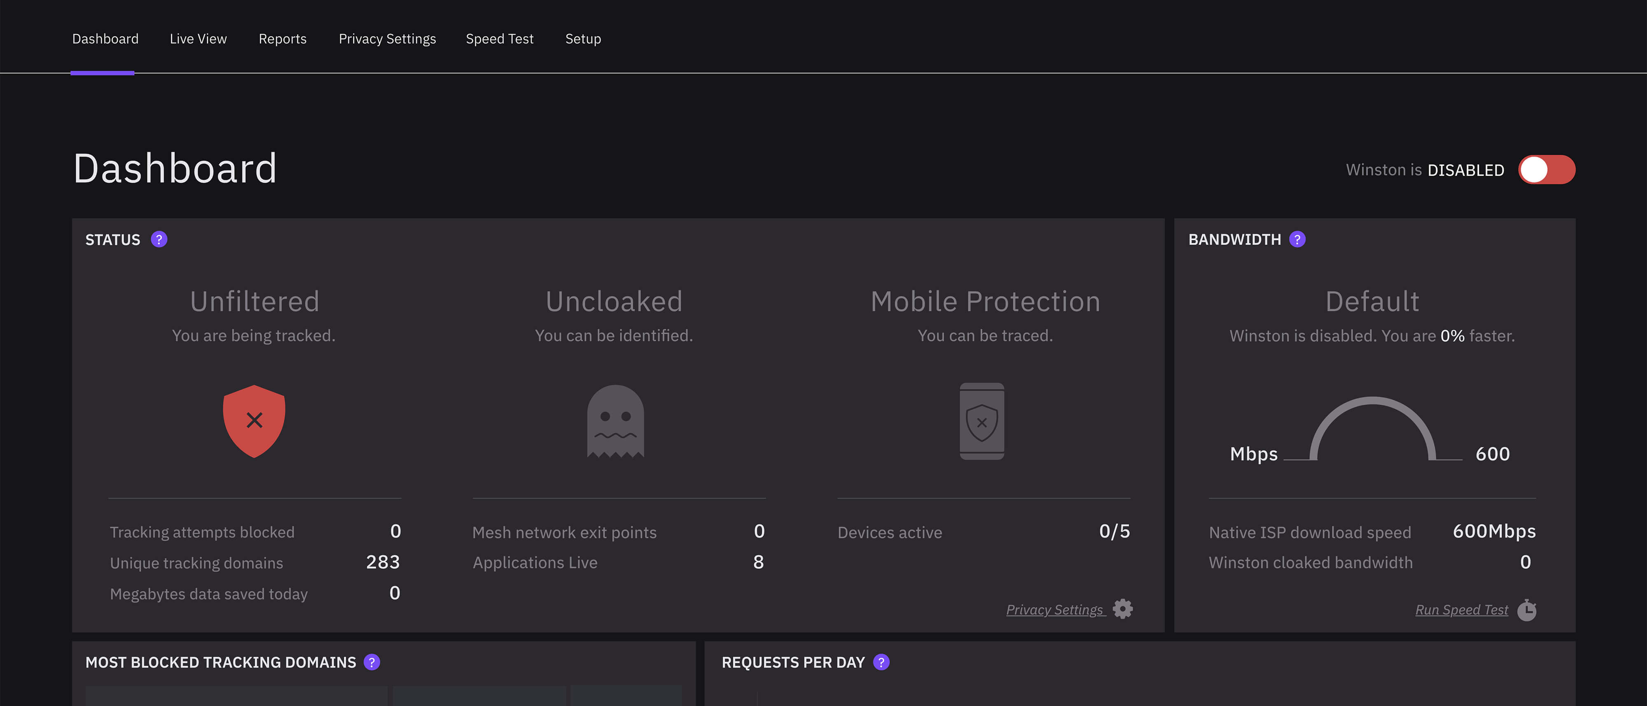Open the Status help question mark

(159, 239)
